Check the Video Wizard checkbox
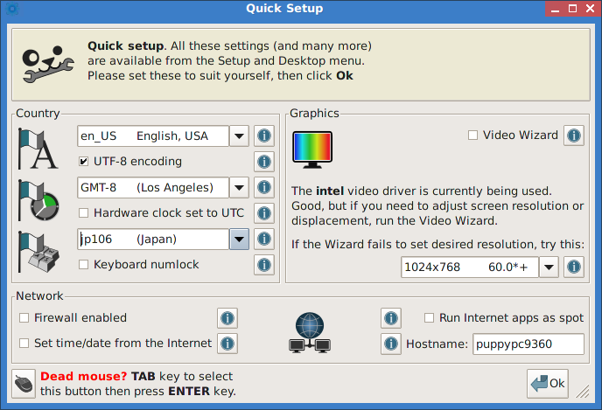The image size is (602, 410). pyautogui.click(x=473, y=136)
